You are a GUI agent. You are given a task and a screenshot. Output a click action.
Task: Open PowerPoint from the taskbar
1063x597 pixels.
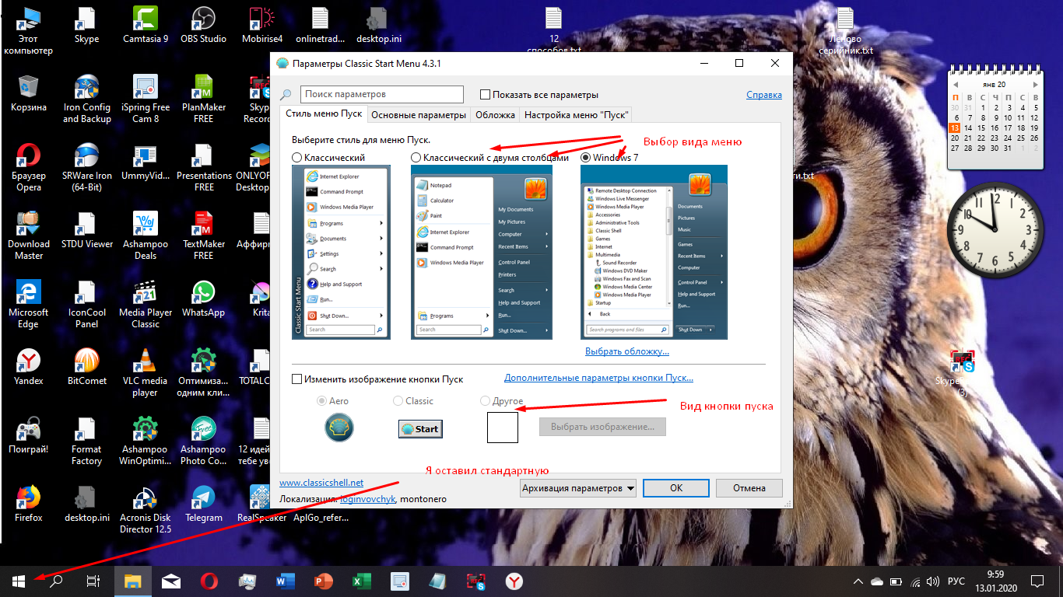pos(323,581)
